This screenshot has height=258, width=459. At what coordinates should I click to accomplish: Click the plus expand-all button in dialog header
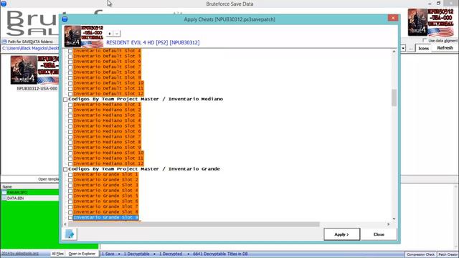110,34
